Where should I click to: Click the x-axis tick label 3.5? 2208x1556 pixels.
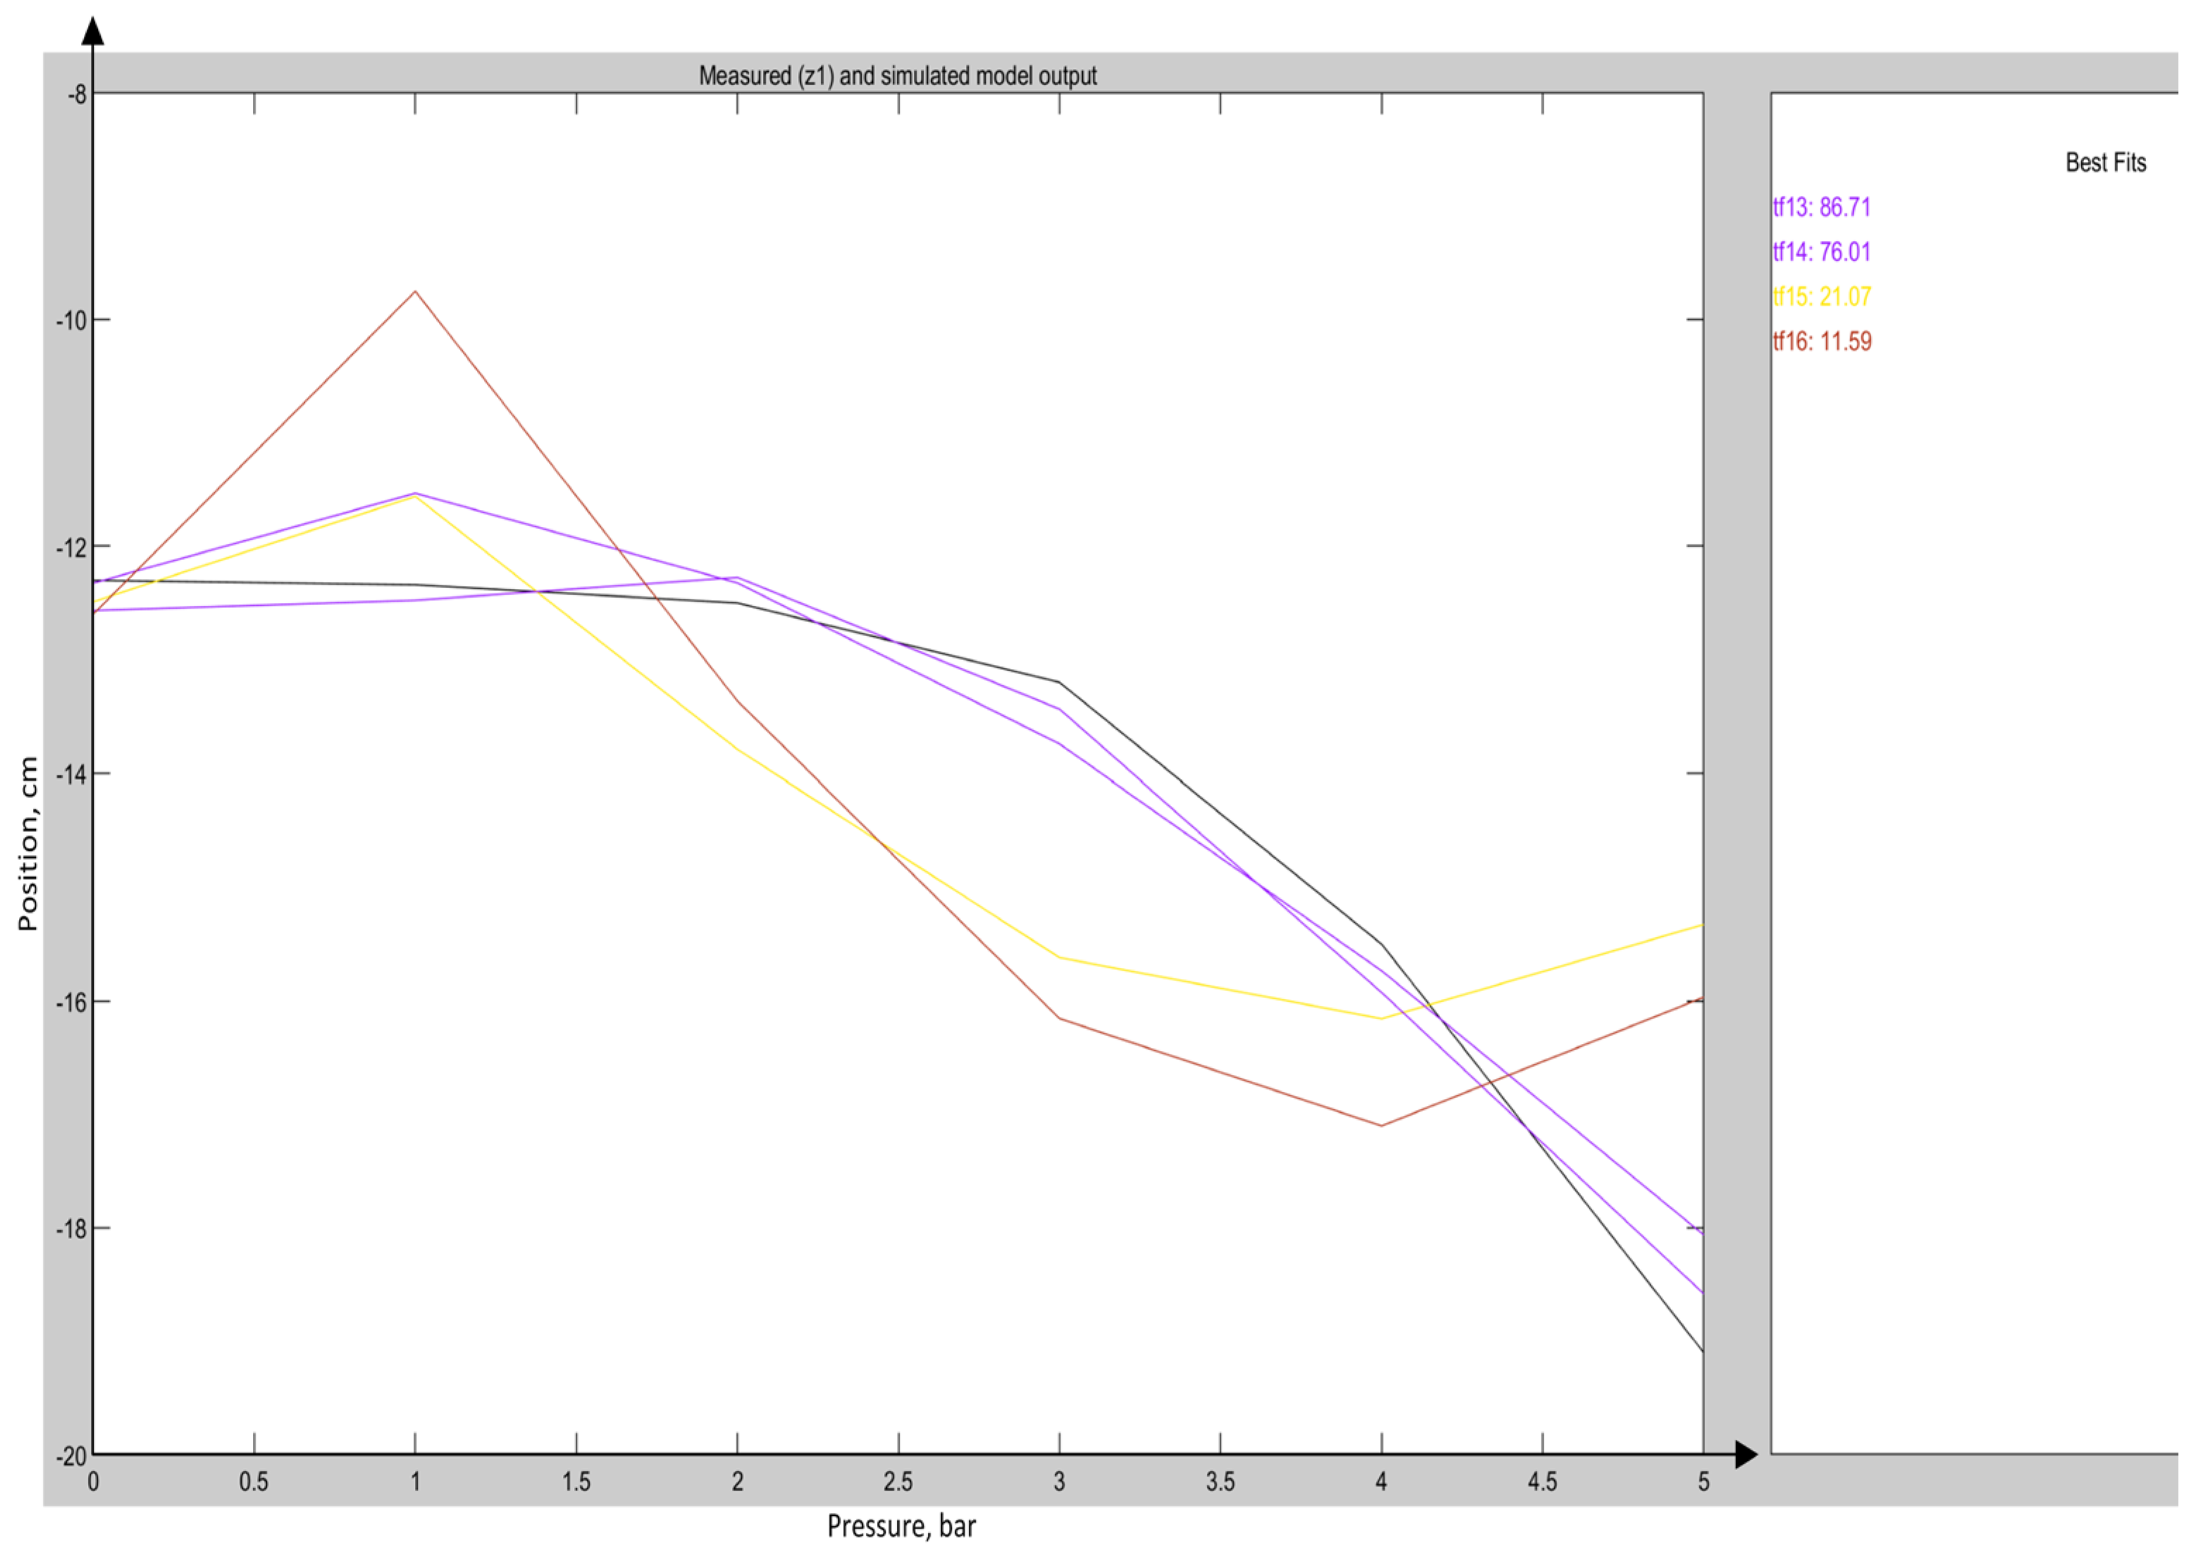point(1220,1482)
